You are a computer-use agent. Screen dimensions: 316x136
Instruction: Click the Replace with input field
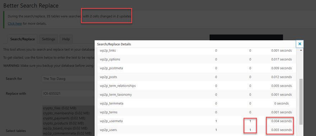pyautogui.click(x=69, y=94)
